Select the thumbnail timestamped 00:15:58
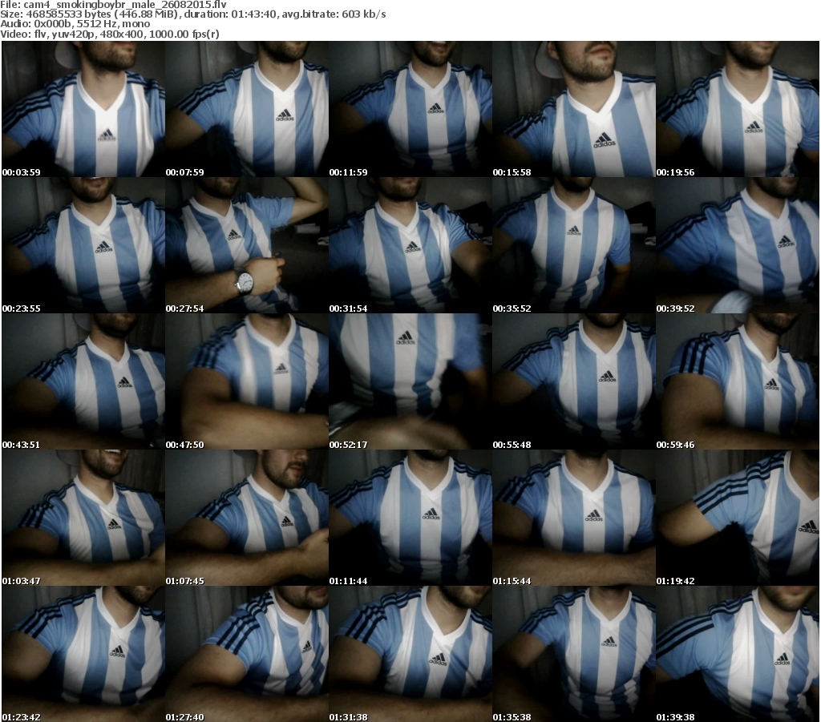 (574, 109)
